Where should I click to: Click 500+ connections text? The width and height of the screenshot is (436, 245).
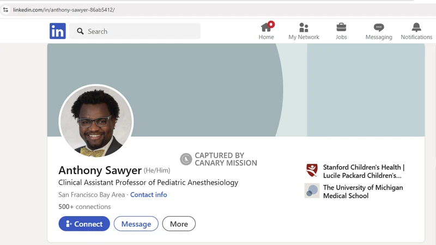click(84, 207)
